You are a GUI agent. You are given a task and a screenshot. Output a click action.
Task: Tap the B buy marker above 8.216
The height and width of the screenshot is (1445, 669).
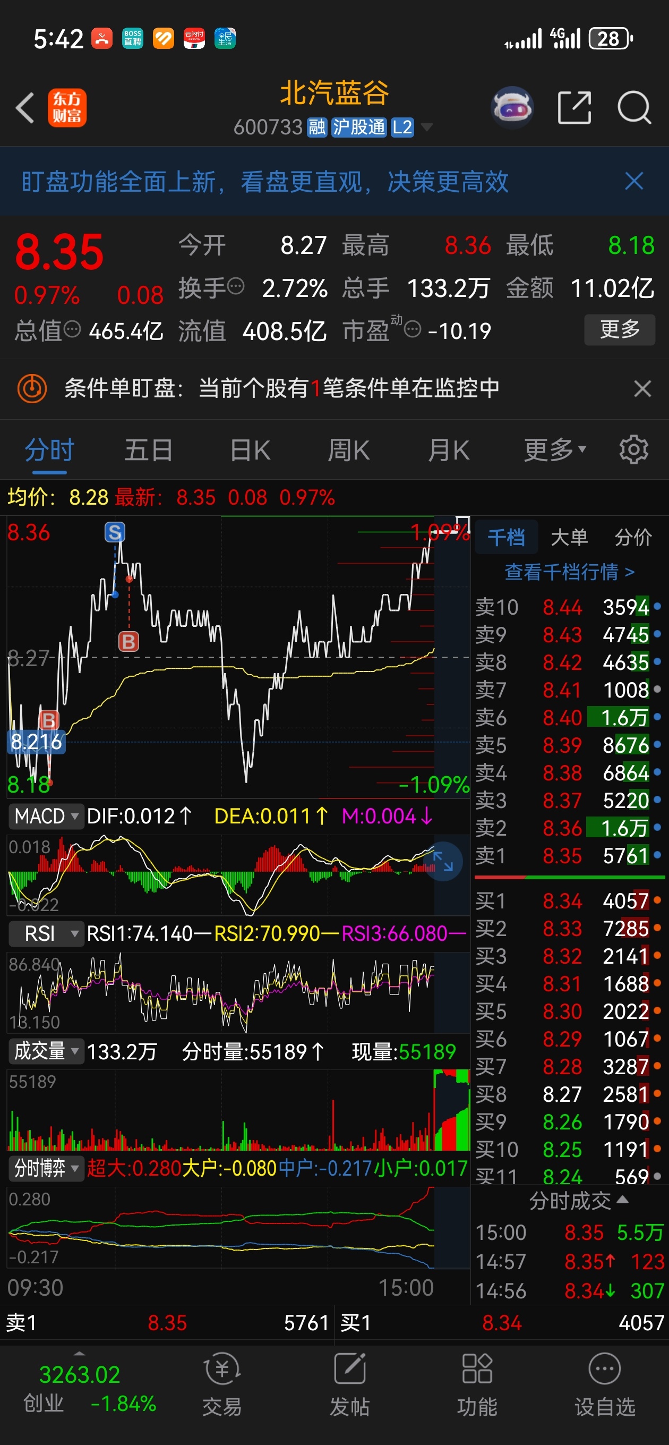click(49, 720)
